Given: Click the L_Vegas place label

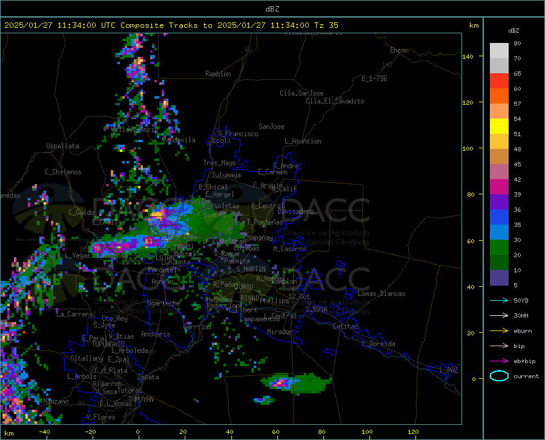Looking at the screenshot, I should click(x=78, y=255).
